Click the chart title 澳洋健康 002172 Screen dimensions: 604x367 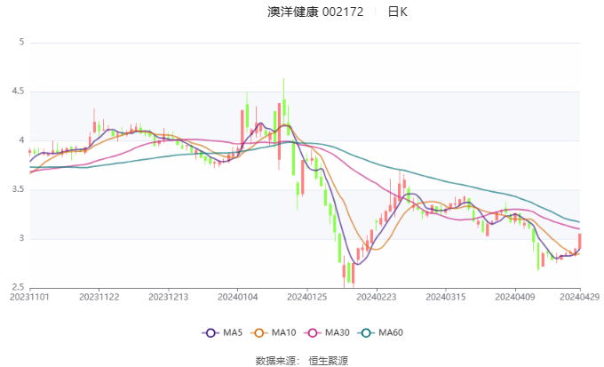315,12
